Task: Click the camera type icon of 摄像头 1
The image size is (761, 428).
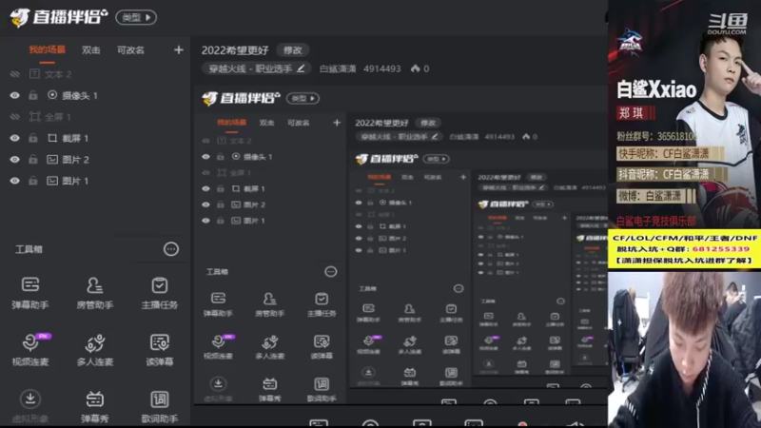Action: click(52, 95)
